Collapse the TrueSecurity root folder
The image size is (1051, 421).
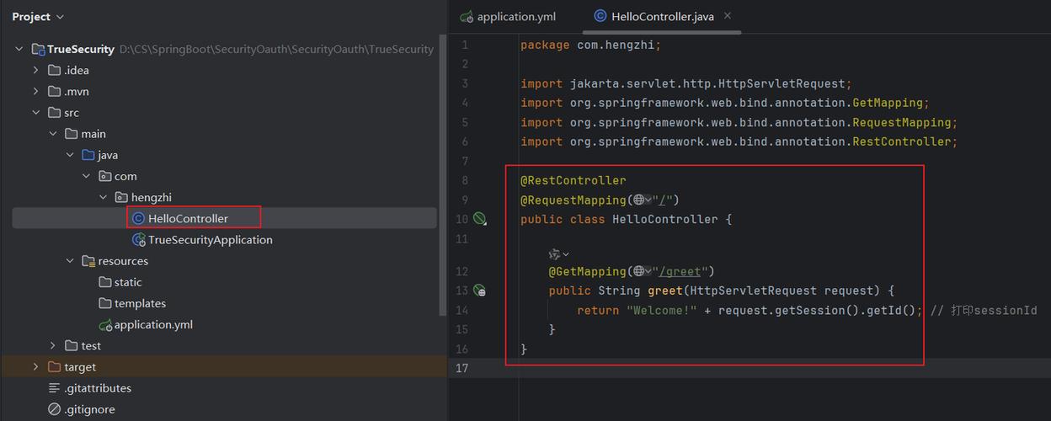click(19, 50)
